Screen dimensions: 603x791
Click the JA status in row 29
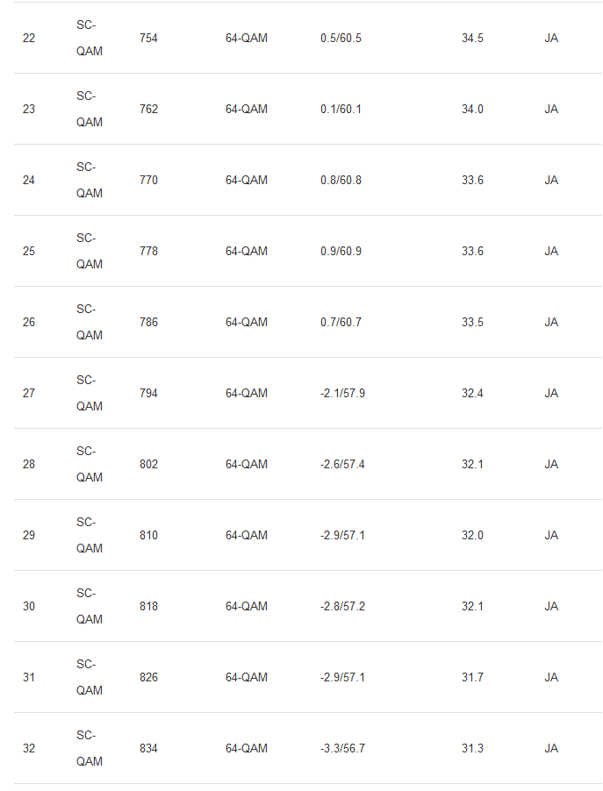pyautogui.click(x=551, y=536)
